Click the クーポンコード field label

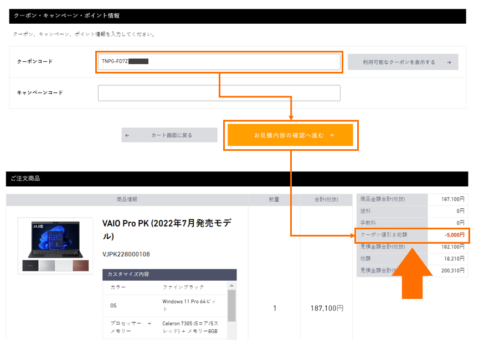pyautogui.click(x=35, y=61)
